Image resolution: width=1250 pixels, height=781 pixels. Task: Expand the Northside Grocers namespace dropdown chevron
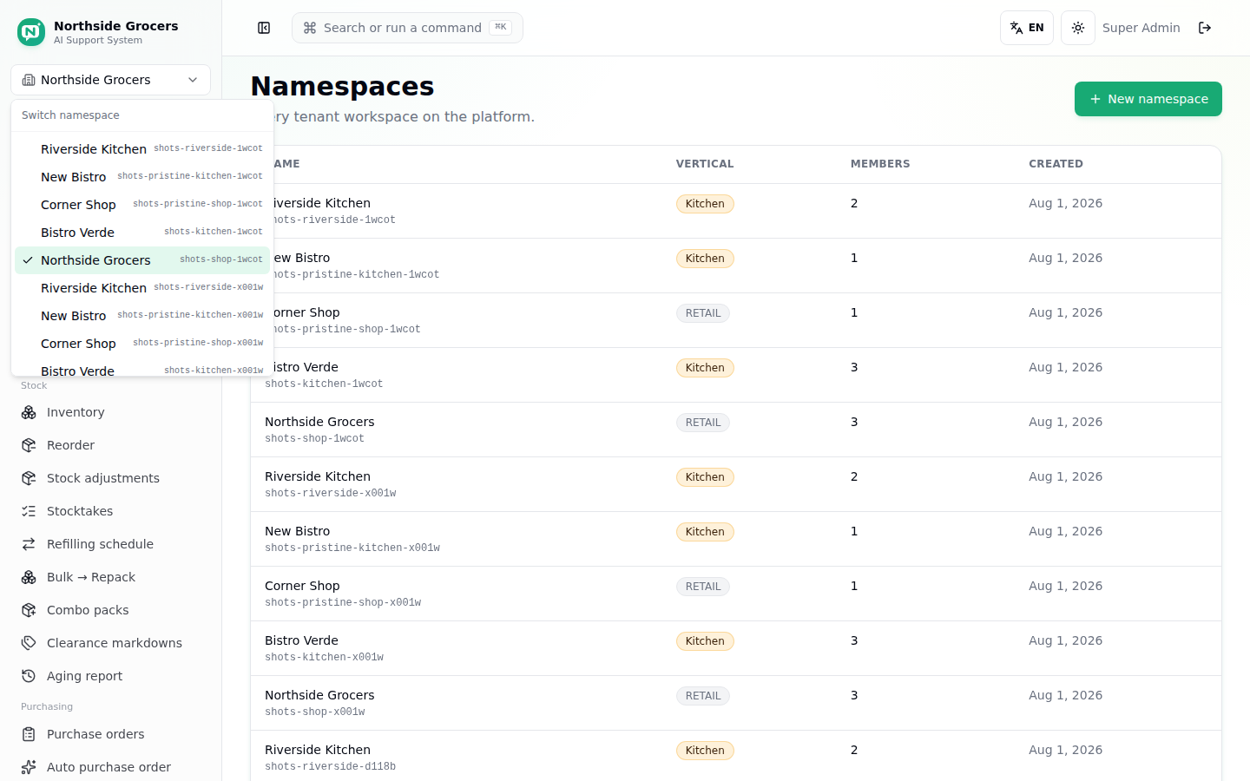(193, 80)
